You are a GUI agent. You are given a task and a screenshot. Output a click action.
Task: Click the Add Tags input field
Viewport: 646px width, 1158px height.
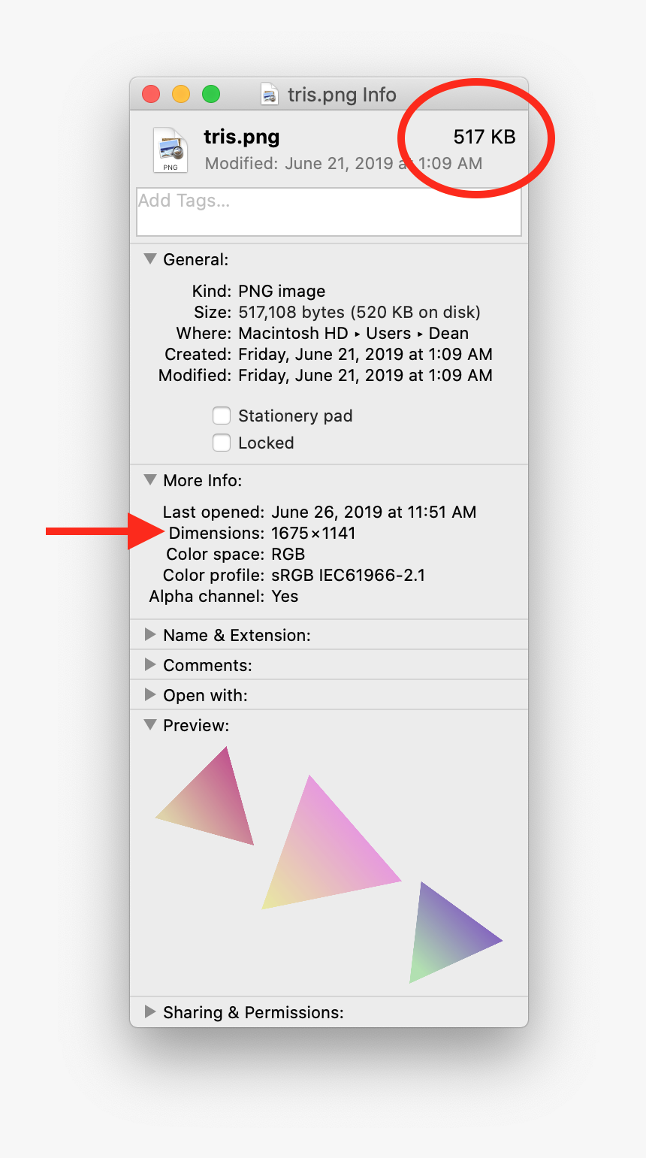pos(328,212)
